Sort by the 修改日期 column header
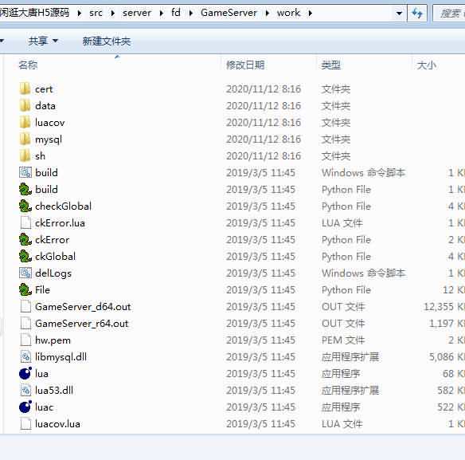The width and height of the screenshot is (465, 460). (245, 65)
